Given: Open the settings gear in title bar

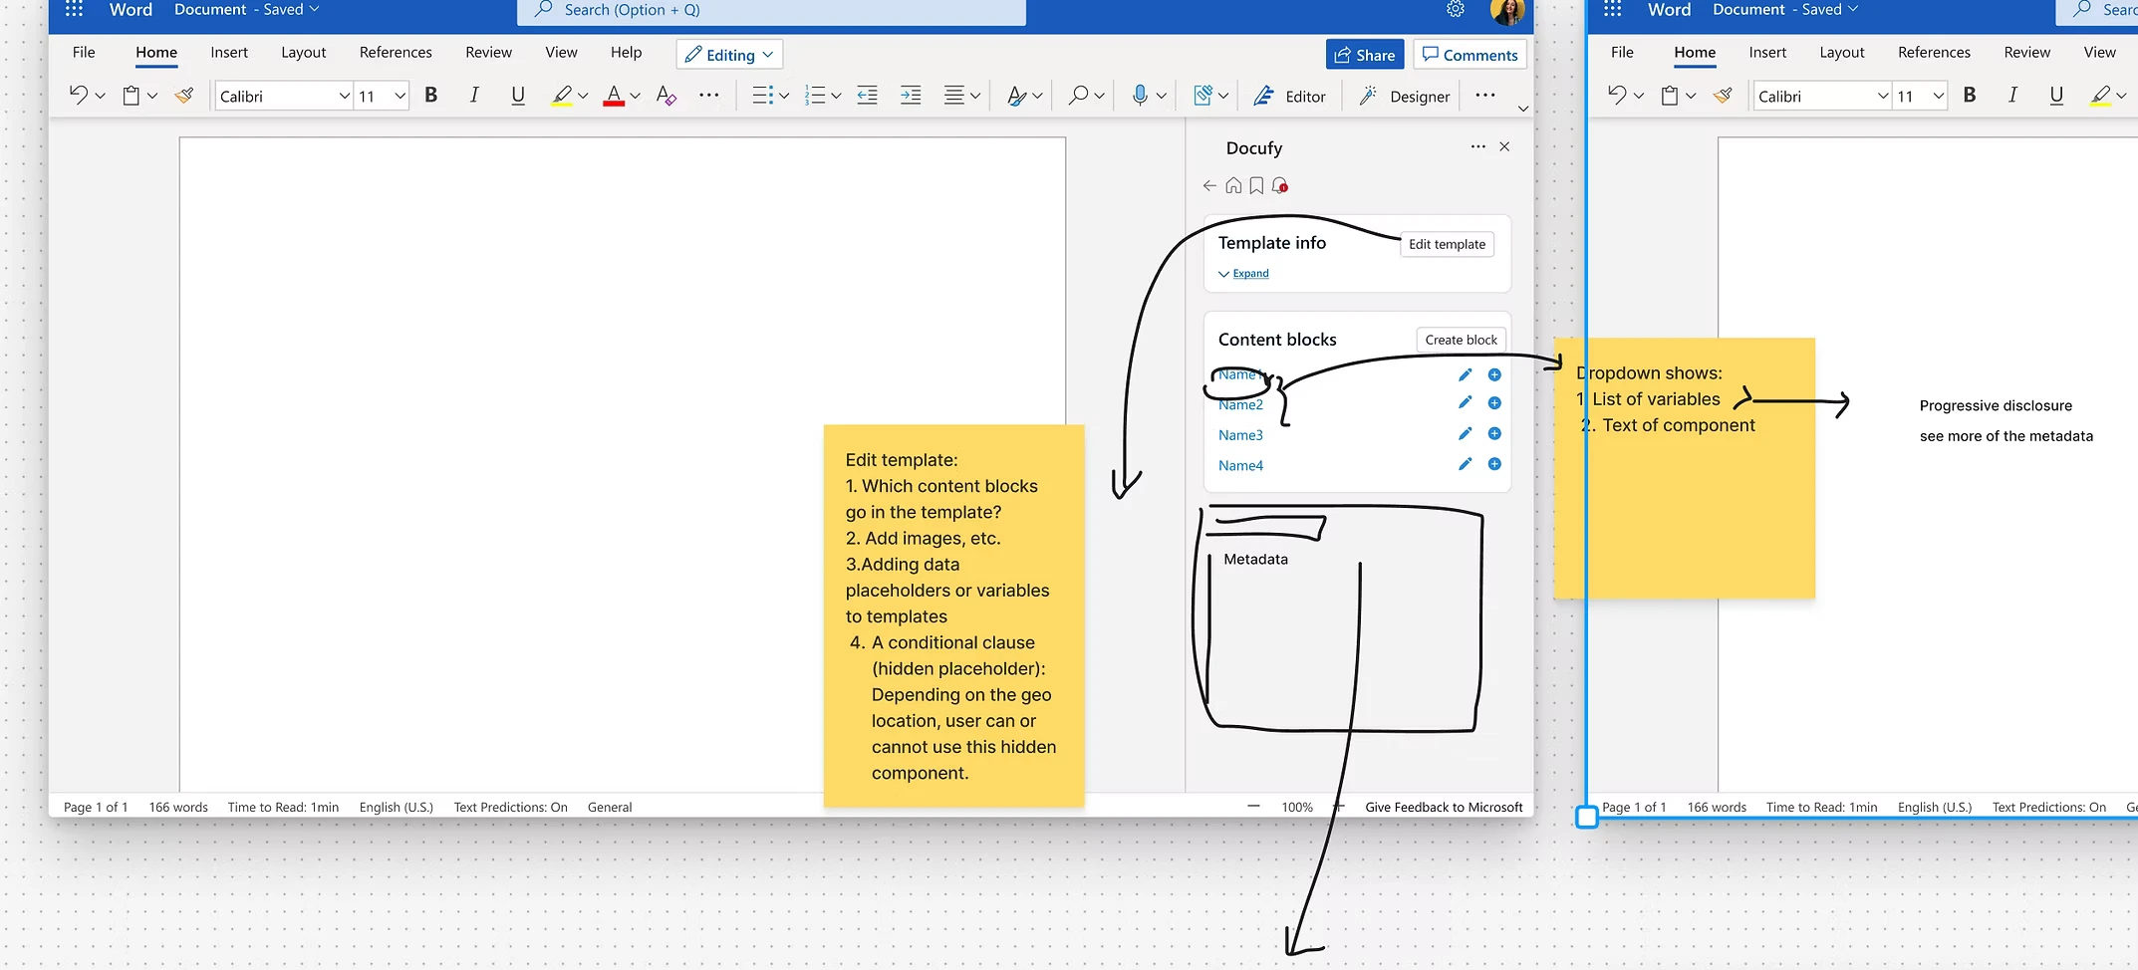Looking at the screenshot, I should (x=1456, y=10).
